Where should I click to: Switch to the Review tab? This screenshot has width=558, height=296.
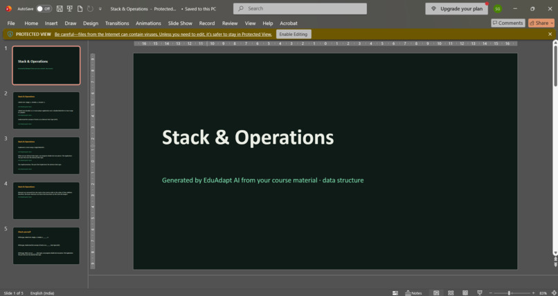click(230, 23)
